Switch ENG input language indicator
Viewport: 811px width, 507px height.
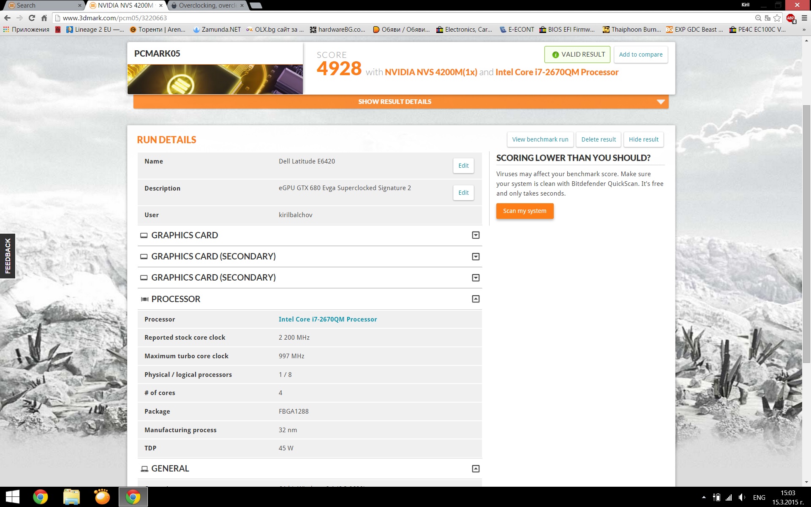(759, 497)
